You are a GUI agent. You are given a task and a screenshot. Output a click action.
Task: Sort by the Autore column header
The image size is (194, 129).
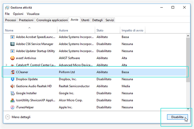click(x=76, y=31)
